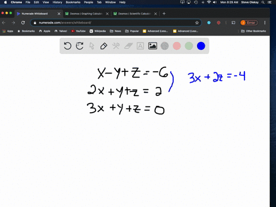This screenshot has height=207, width=276.
Task: Open the Tab menu
Action: click(99, 2)
